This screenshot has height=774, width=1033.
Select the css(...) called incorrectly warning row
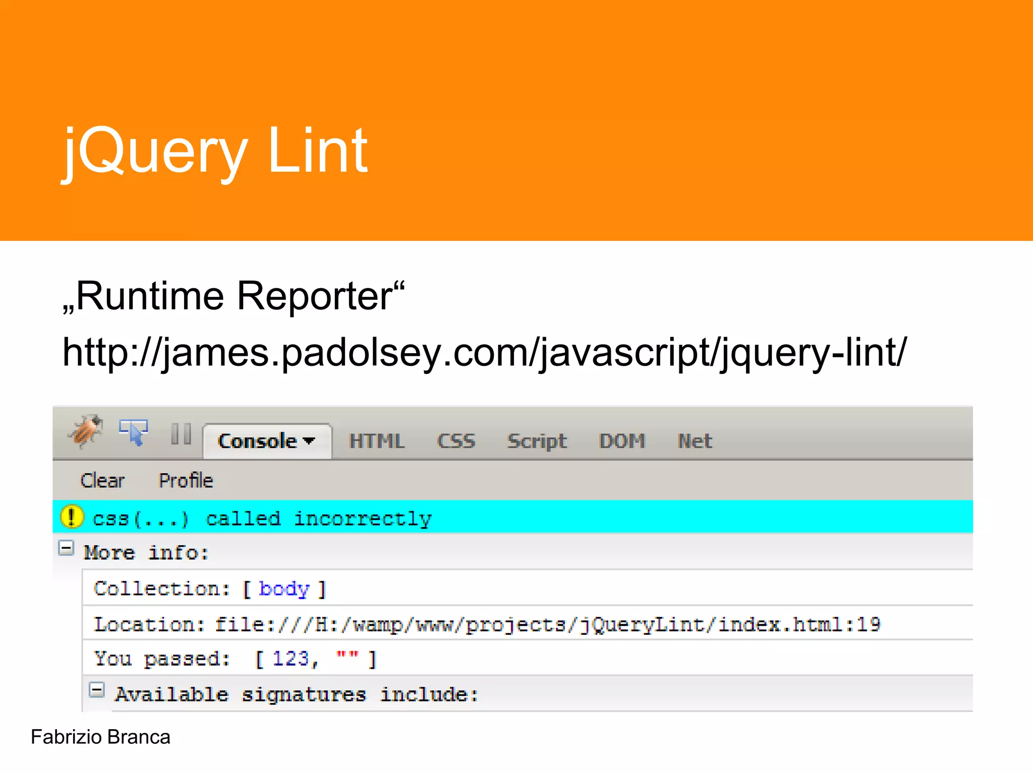click(x=512, y=517)
